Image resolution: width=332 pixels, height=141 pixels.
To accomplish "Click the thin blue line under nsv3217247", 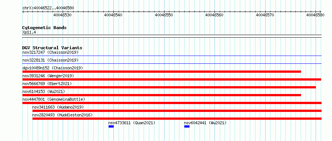I will click(x=172, y=56).
